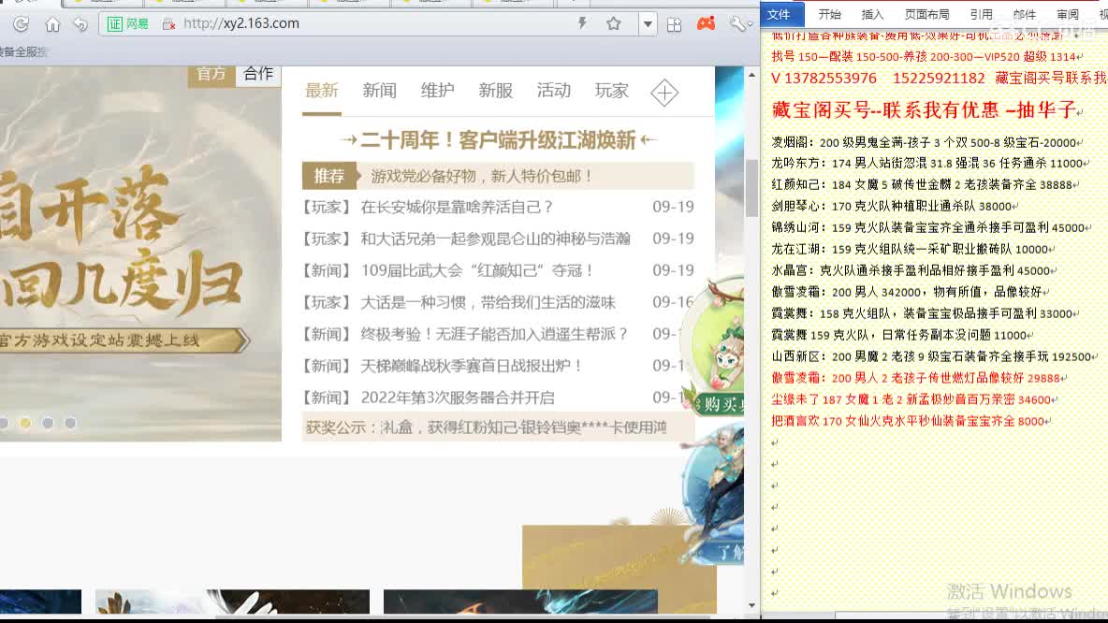Open 天梯巅峰战秋季赛 news link
This screenshot has width=1108, height=623.
point(472,366)
